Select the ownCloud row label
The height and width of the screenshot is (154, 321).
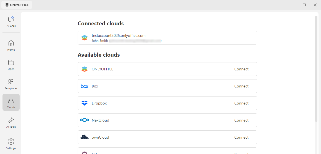pos(100,137)
